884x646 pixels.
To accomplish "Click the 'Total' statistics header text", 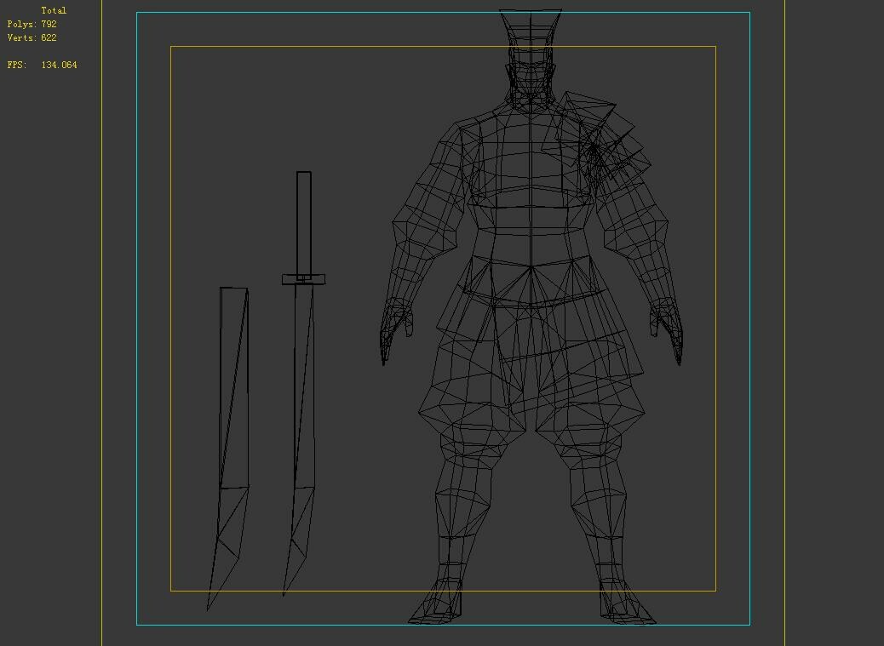I will [x=54, y=11].
